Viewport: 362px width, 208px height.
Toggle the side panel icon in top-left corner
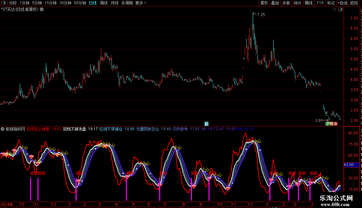[4, 3]
